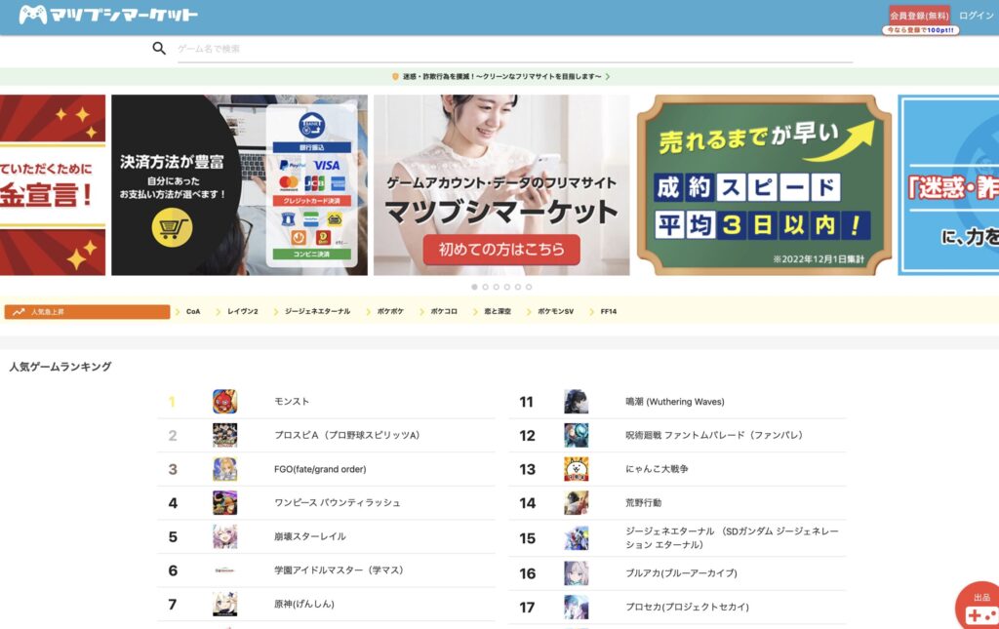Click プロセカ(プロジェクトセカイ) ranking name

coord(687,608)
